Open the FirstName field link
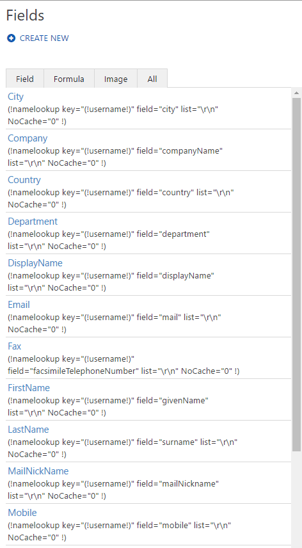The image size is (302, 548). [x=29, y=387]
